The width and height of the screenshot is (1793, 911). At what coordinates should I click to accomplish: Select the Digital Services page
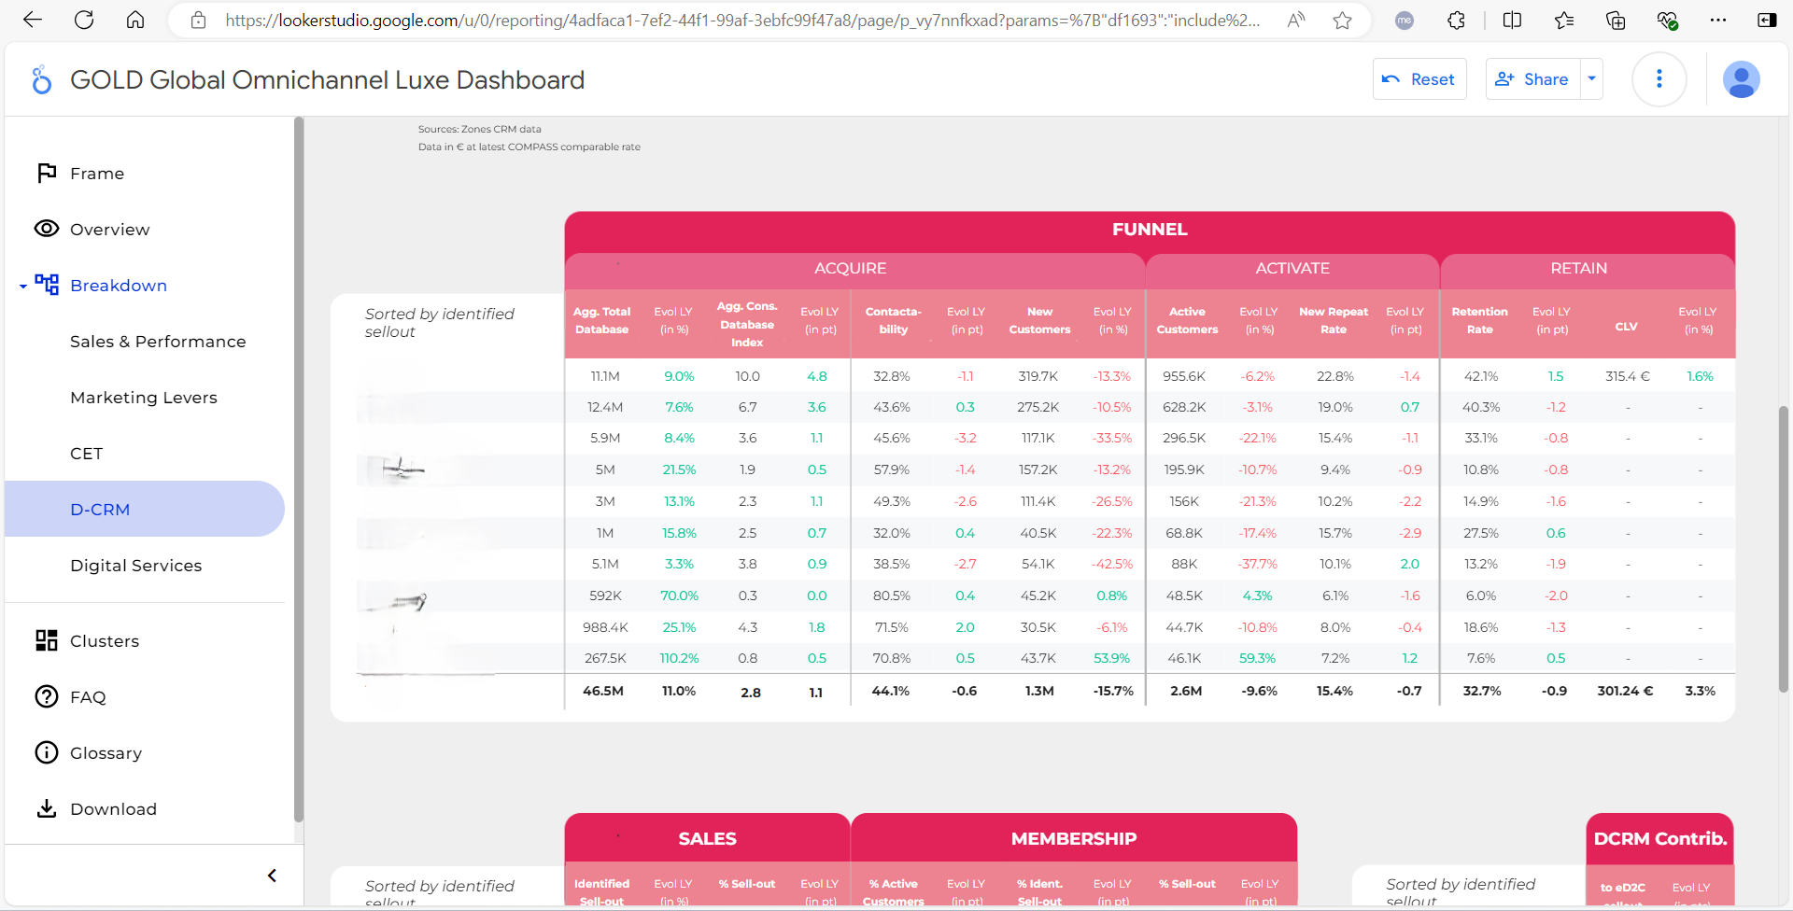click(136, 566)
